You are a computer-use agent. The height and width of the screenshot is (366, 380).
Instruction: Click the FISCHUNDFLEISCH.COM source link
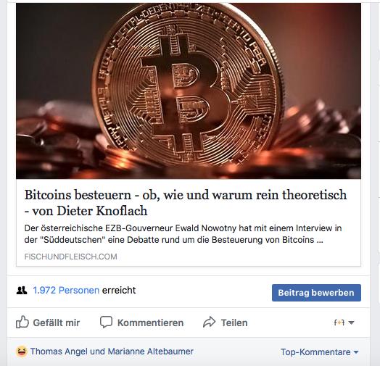point(71,257)
